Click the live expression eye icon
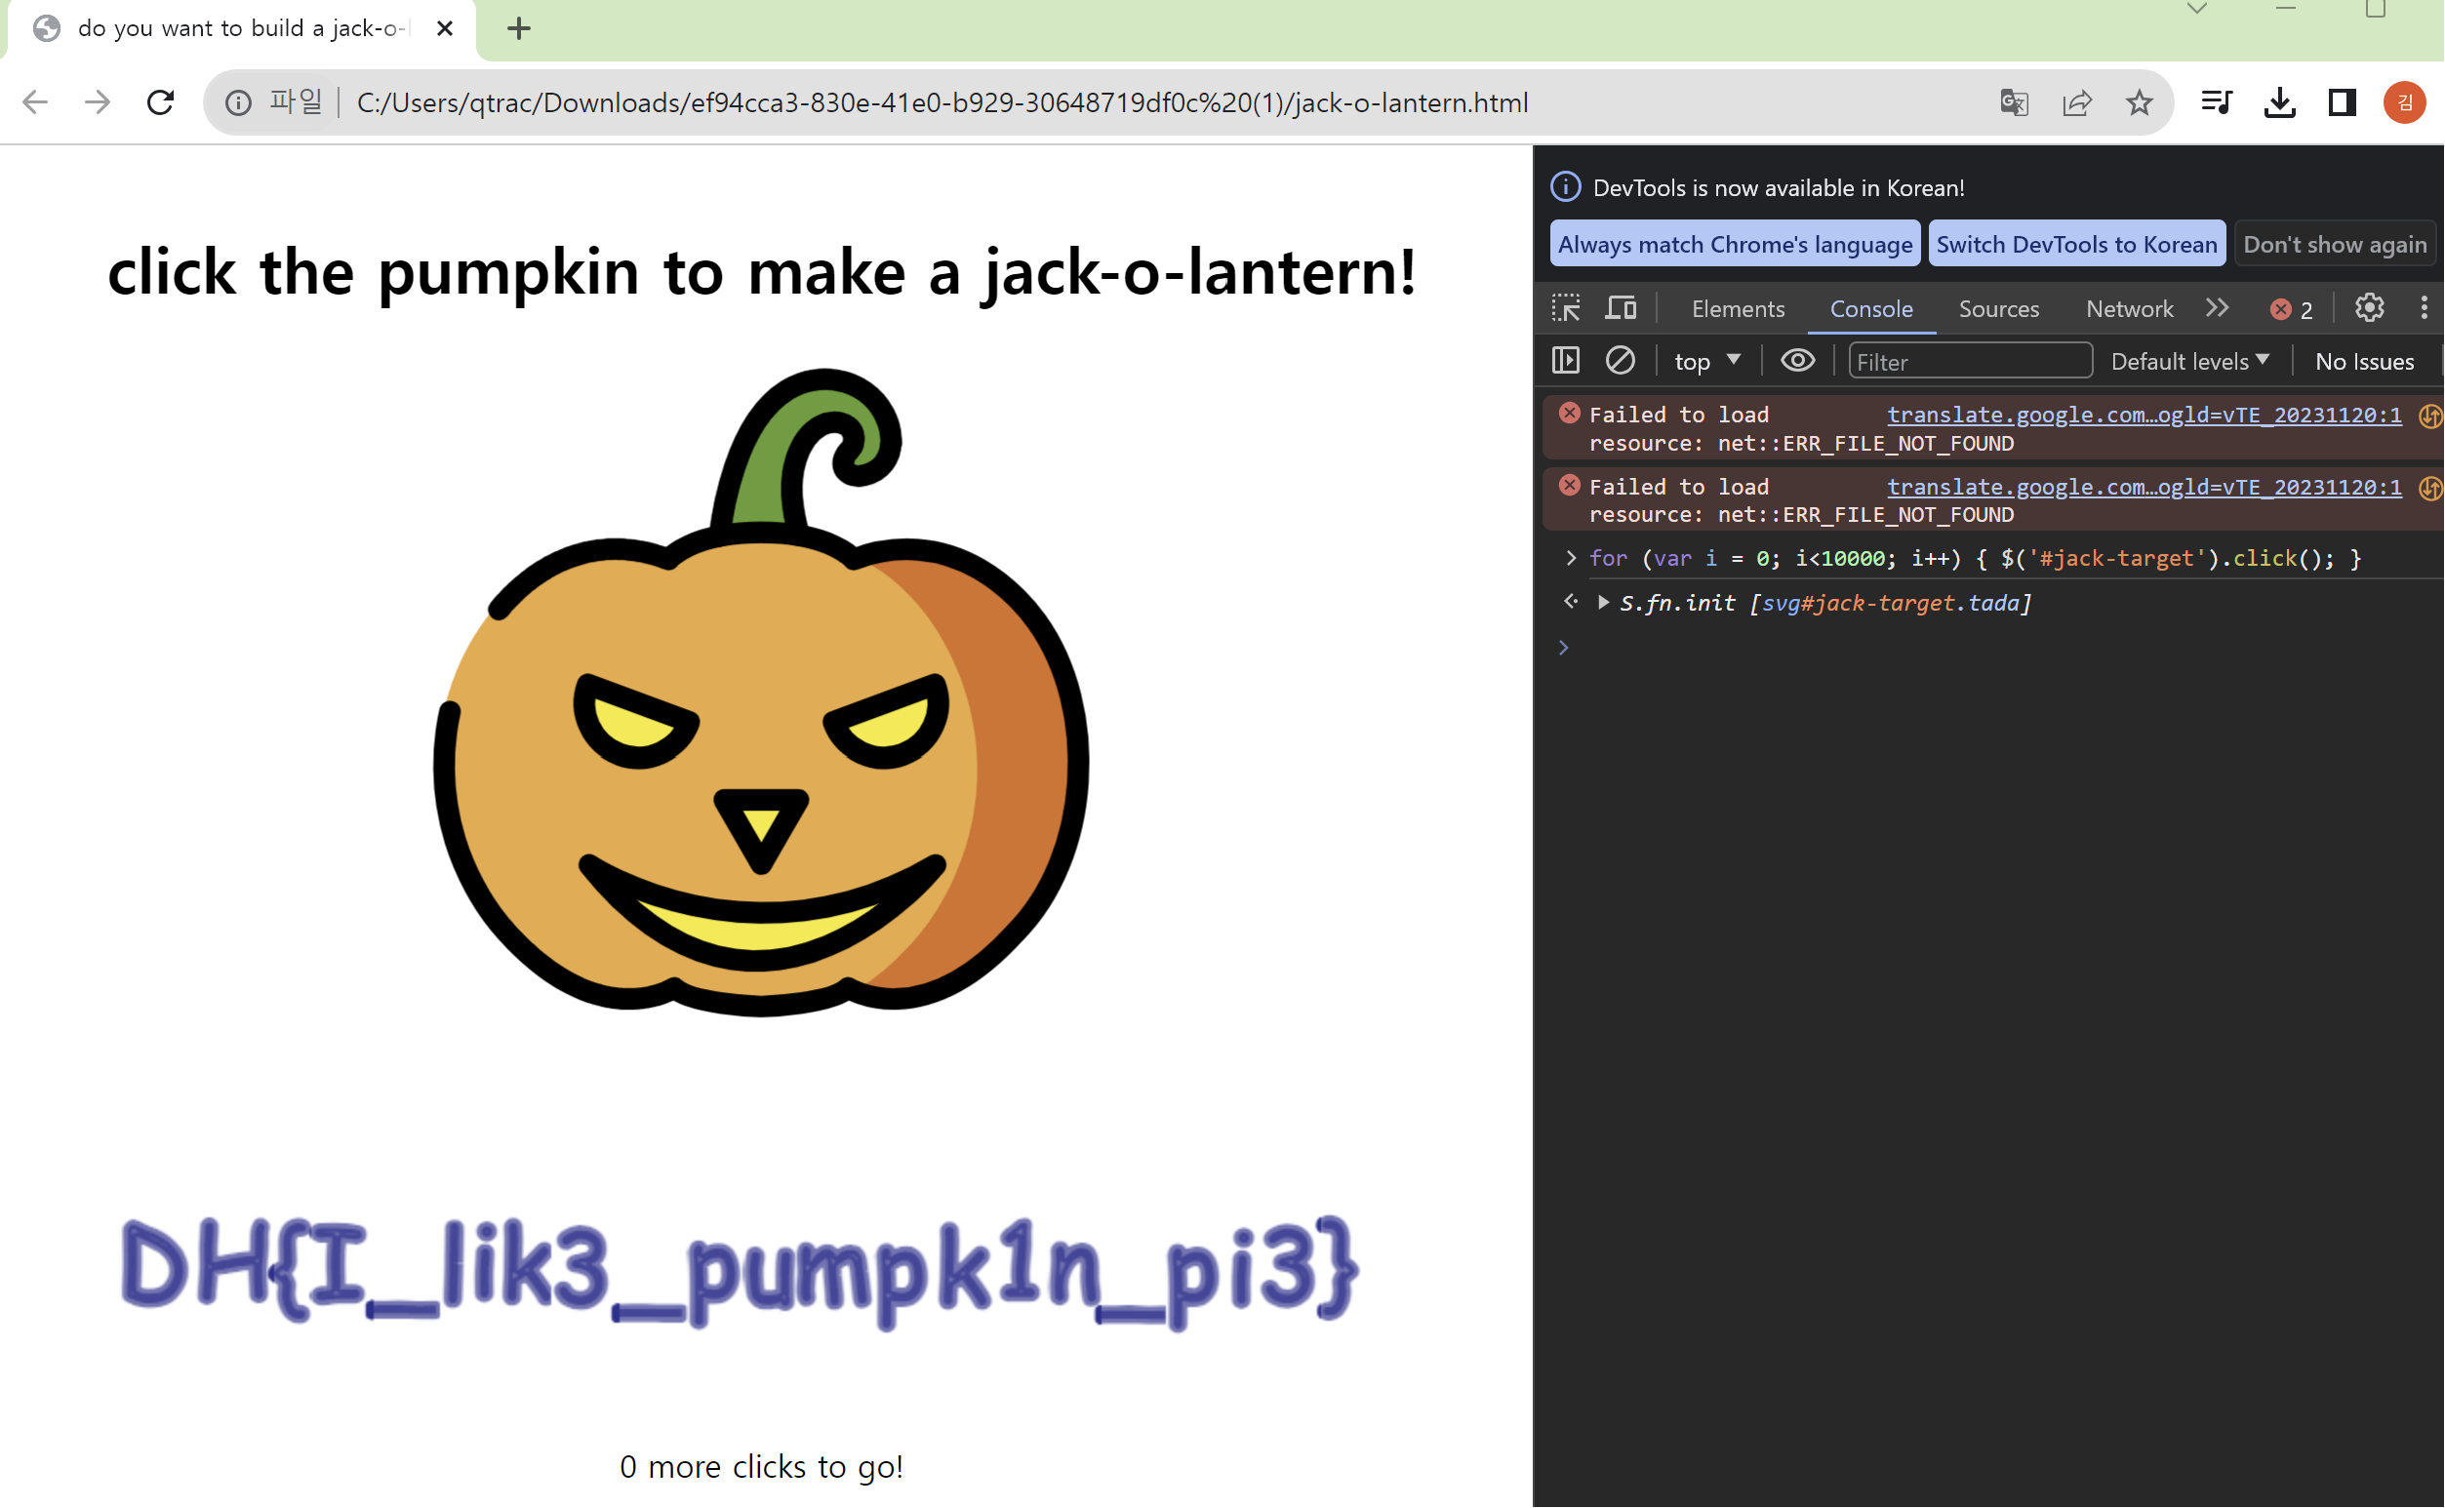Image resolution: width=2445 pixels, height=1508 pixels. 1796,360
